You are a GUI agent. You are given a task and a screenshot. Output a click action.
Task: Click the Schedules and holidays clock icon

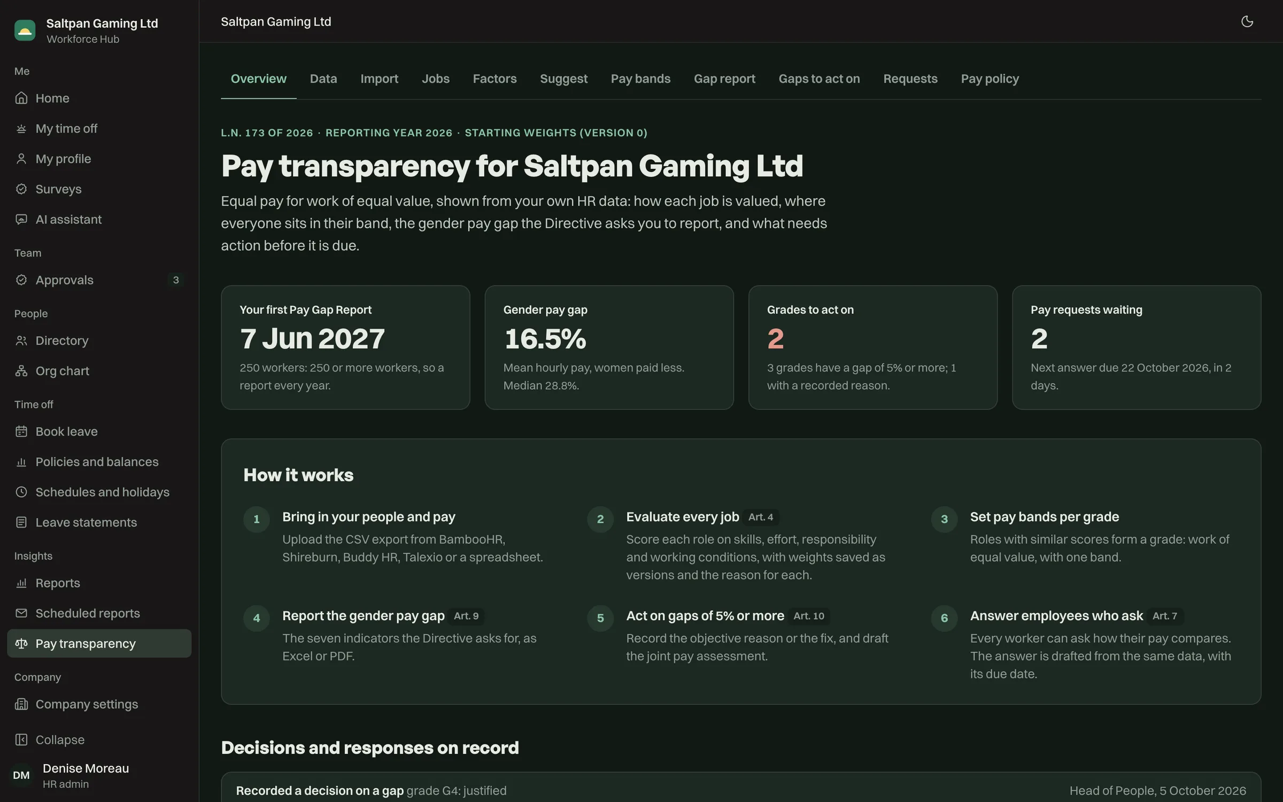21,492
